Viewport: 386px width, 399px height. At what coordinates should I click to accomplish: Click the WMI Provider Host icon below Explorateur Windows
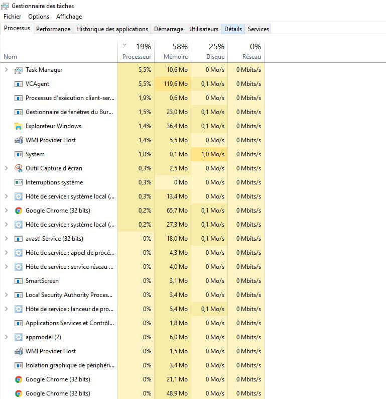pos(19,140)
